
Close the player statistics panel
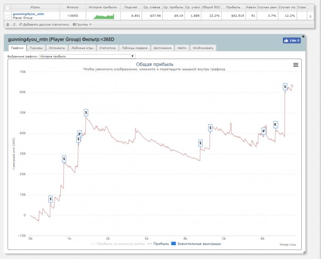pyautogui.click(x=303, y=36)
